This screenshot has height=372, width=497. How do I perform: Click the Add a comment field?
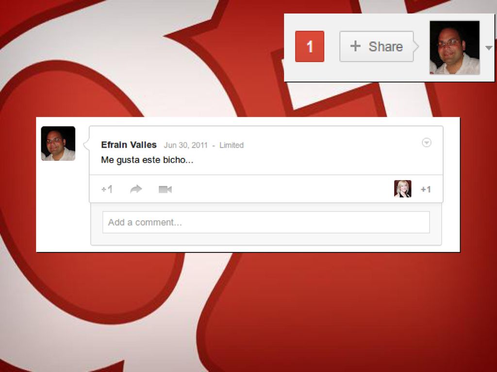(266, 222)
